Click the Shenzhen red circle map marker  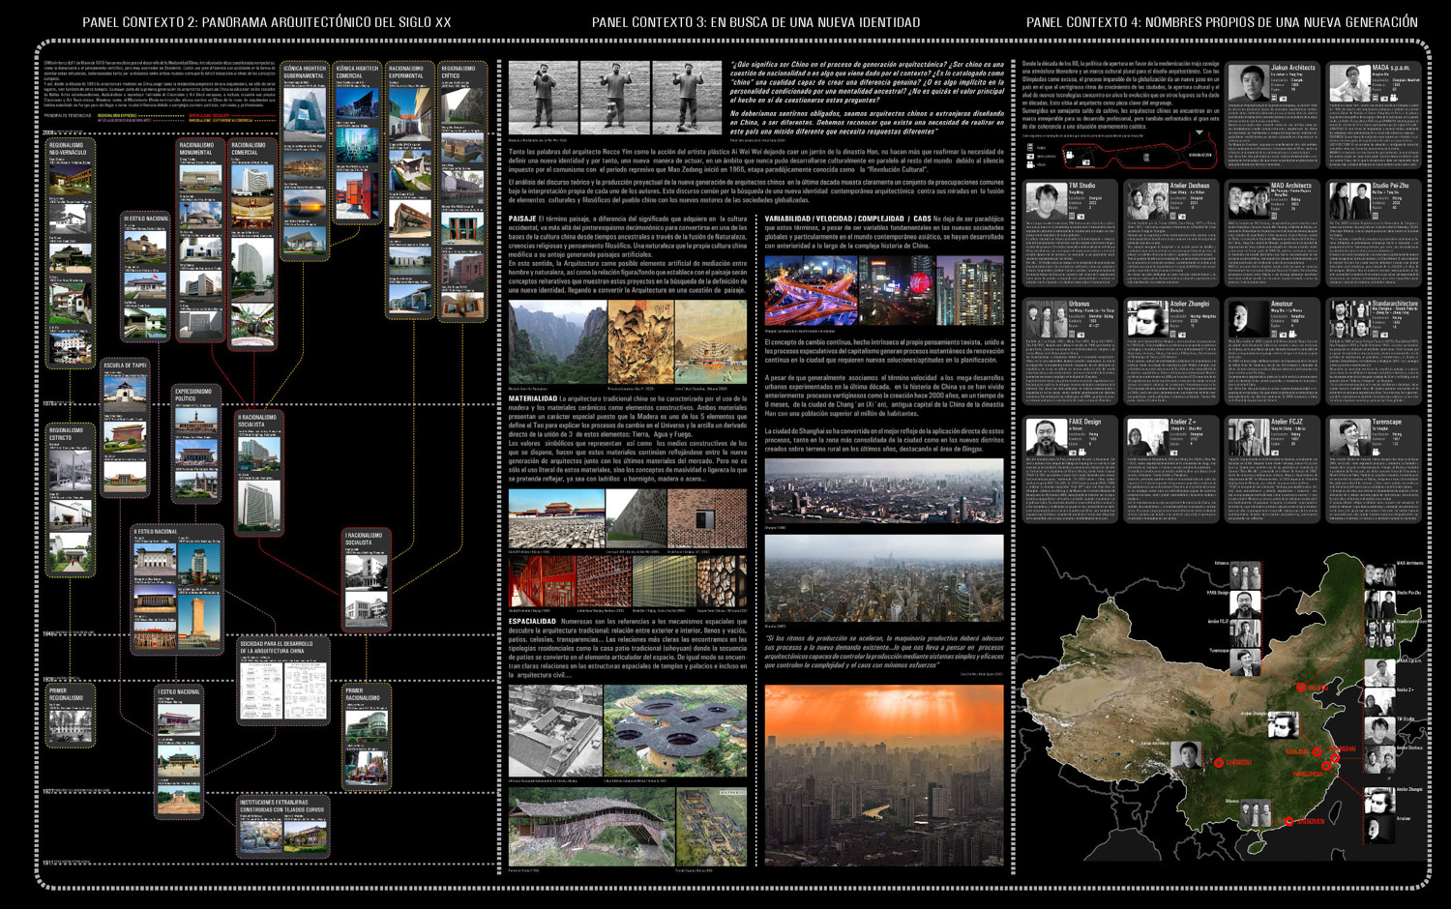tap(1288, 821)
